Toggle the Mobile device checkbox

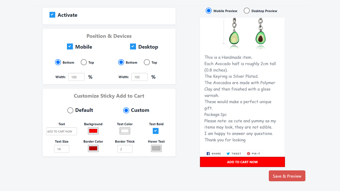[70, 47]
